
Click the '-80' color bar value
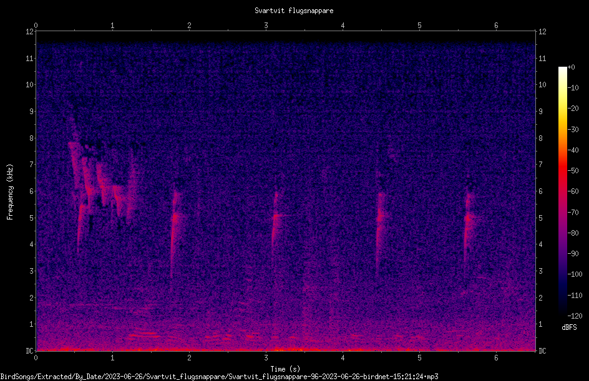click(573, 233)
